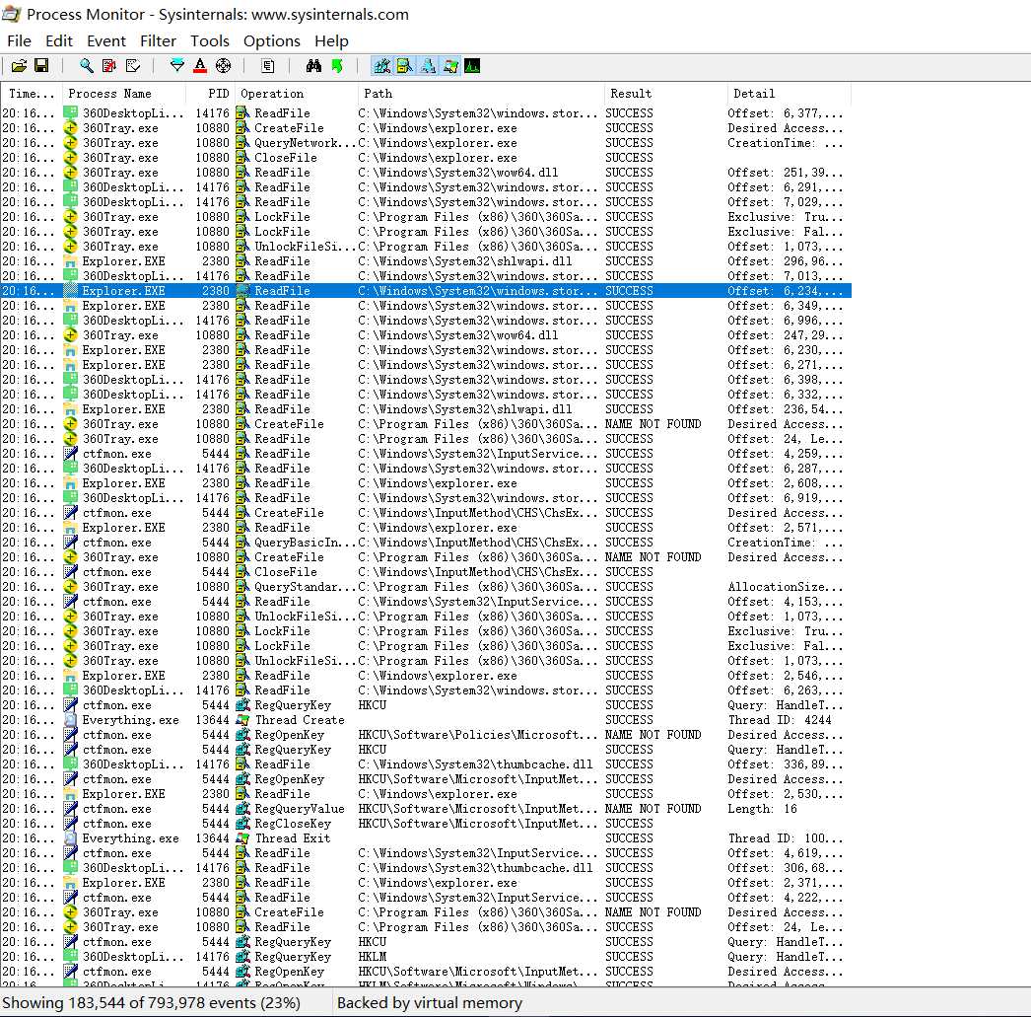The width and height of the screenshot is (1031, 1017).
Task: Click thumbcache.dll path with Offset 336,89
Action: click(475, 764)
